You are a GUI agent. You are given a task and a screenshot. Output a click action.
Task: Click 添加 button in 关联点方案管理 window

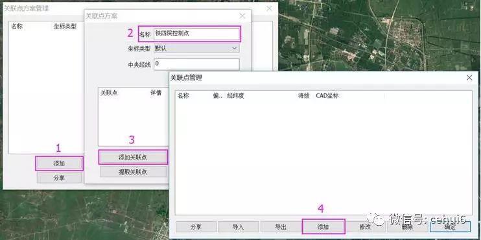coord(59,163)
